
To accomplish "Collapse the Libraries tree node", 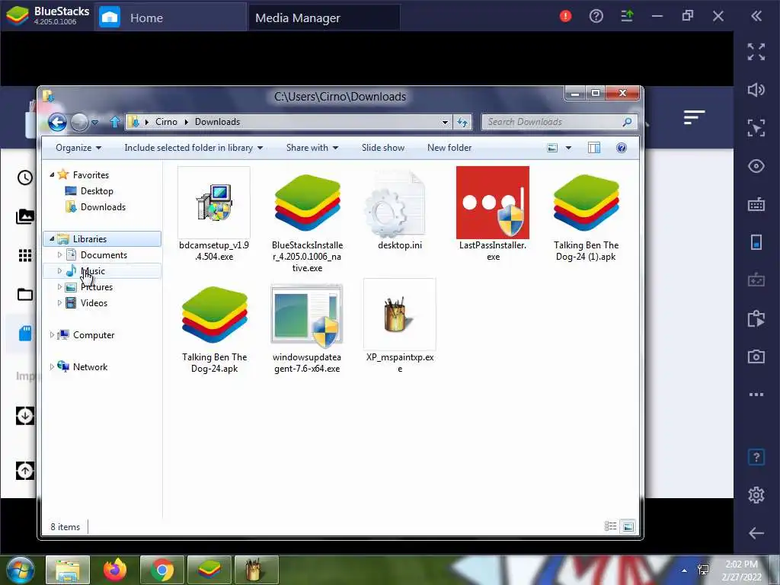I will point(52,239).
